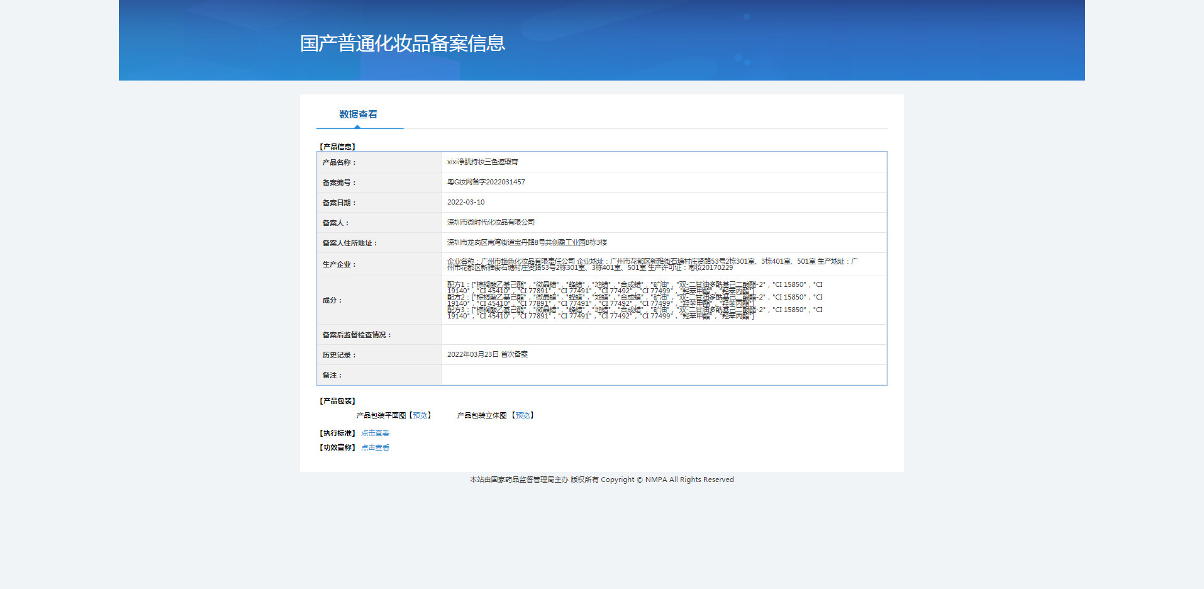Click the 产品名称 row label

339,162
